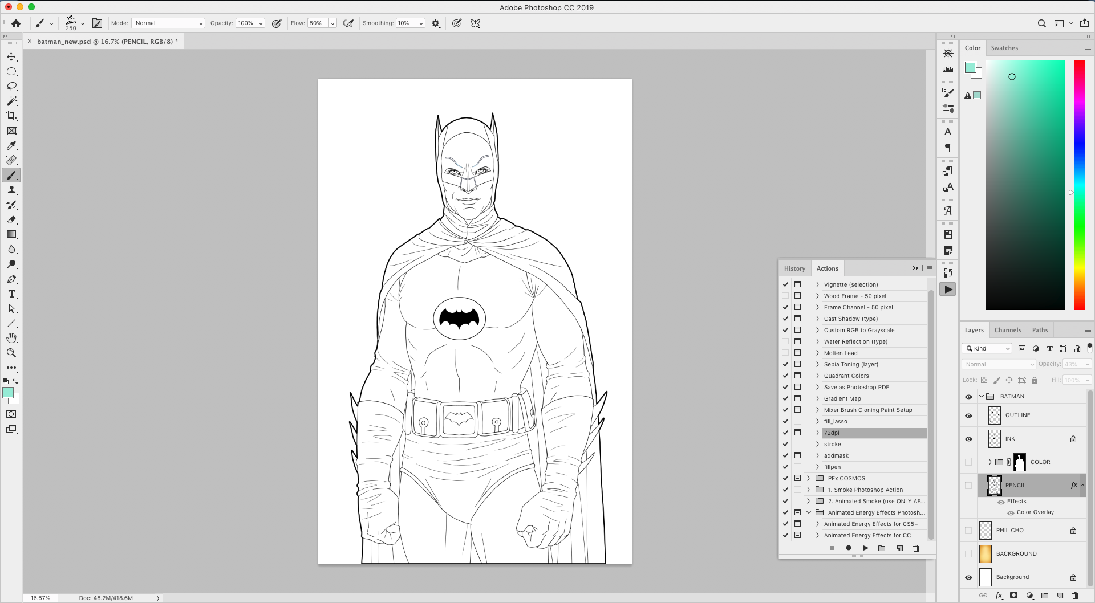1095x603 pixels.
Task: Switch to the Swatches tab
Action: point(1004,48)
